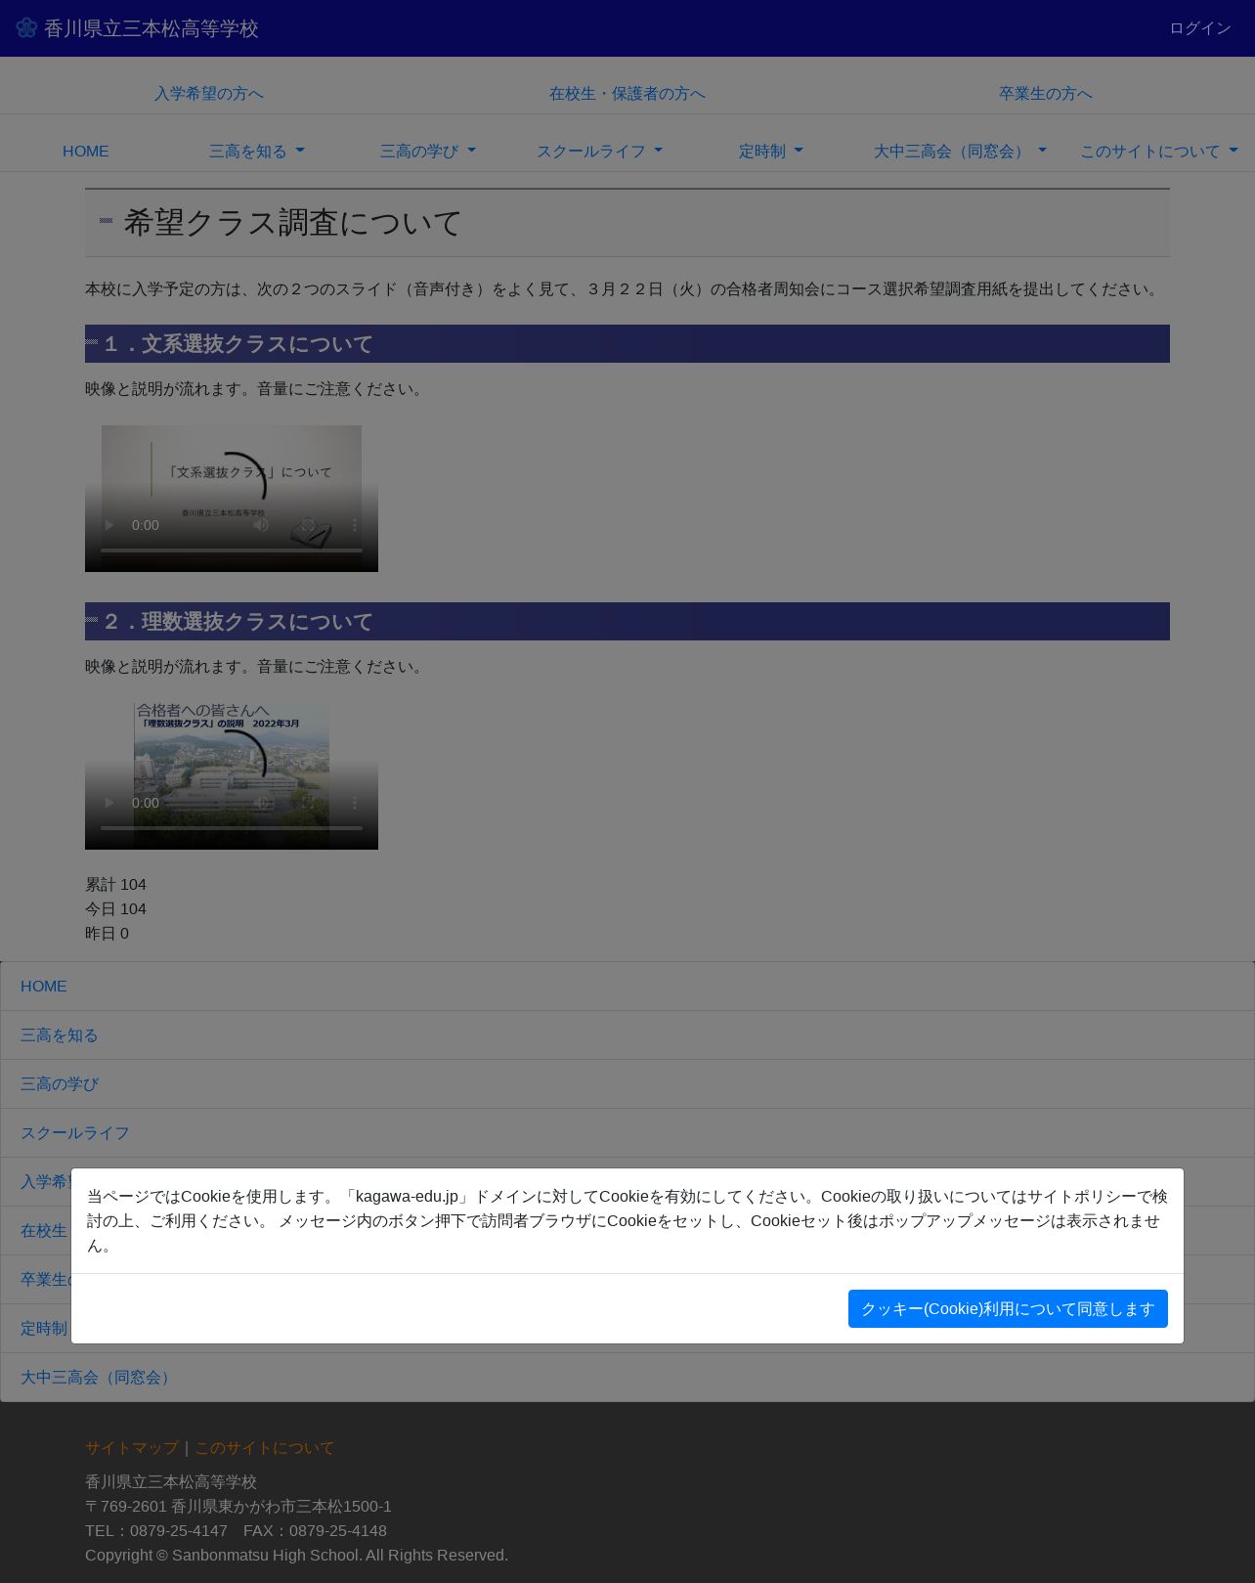Agree to cookie usage button
Viewport: 1255px width, 1583px height.
point(1008,1308)
